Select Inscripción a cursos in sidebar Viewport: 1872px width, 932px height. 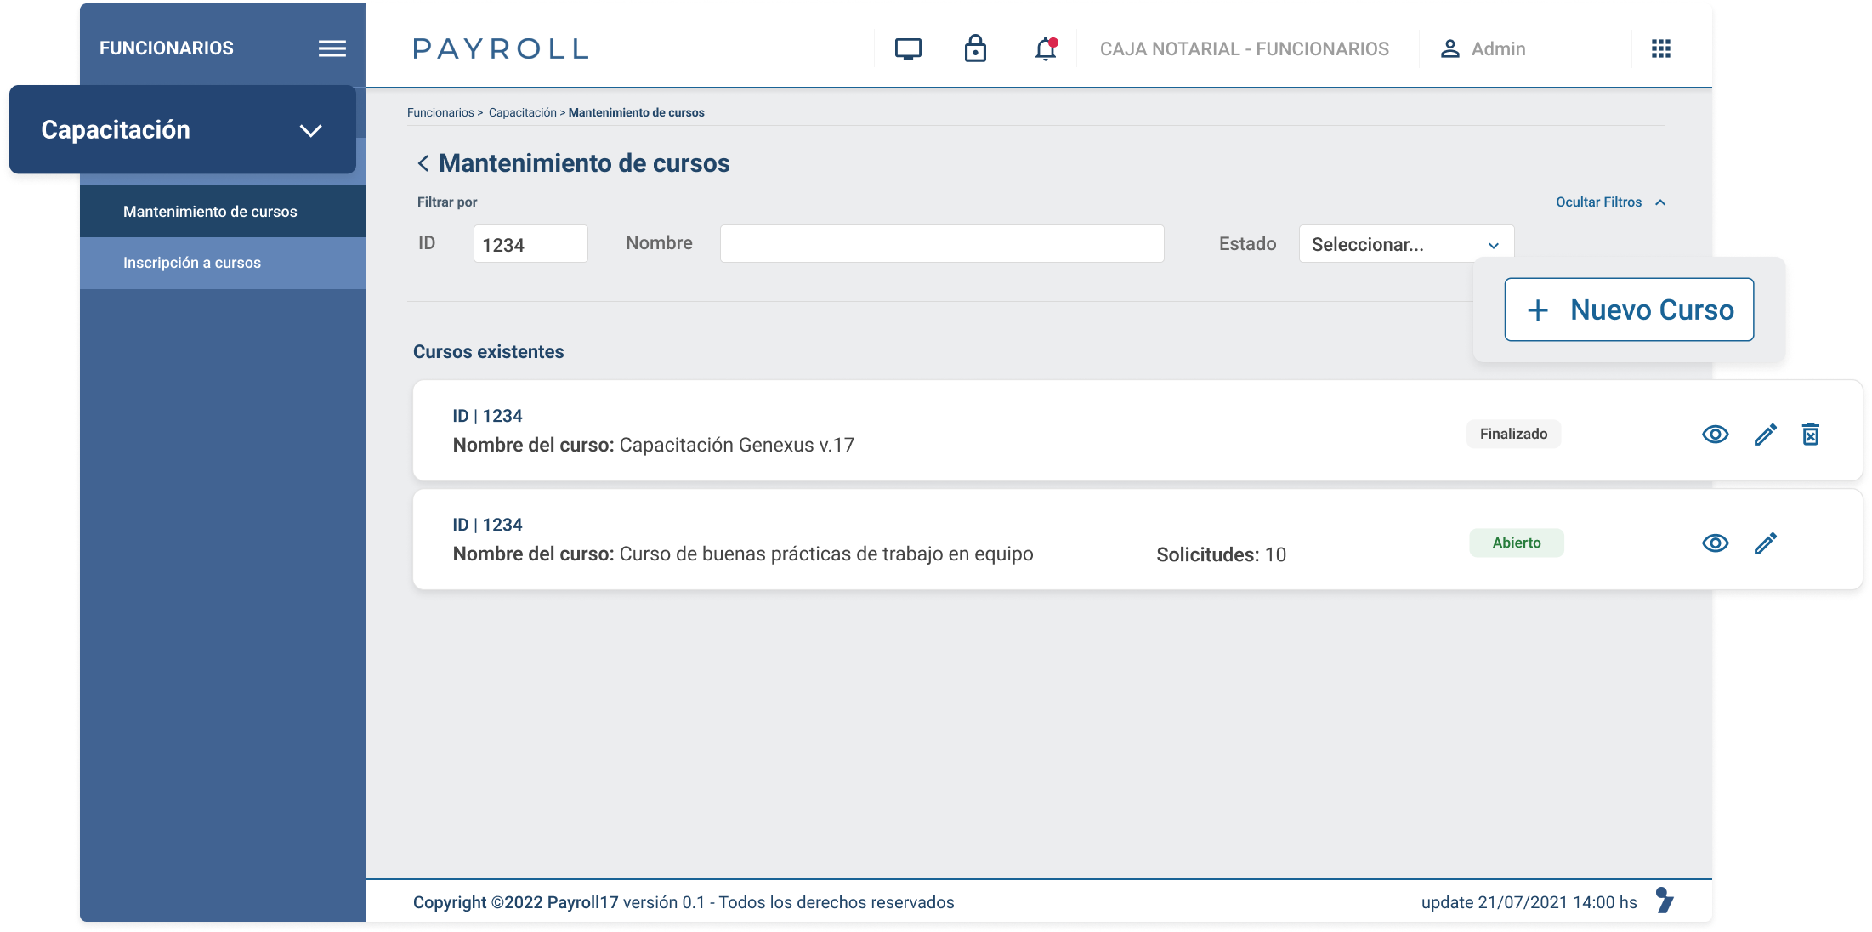(192, 263)
